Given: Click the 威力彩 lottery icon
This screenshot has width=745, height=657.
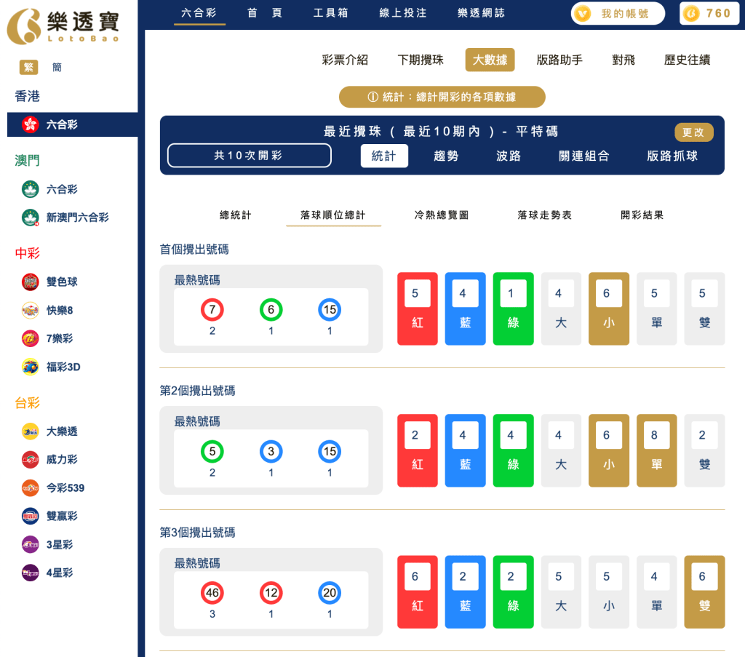Looking at the screenshot, I should point(28,459).
